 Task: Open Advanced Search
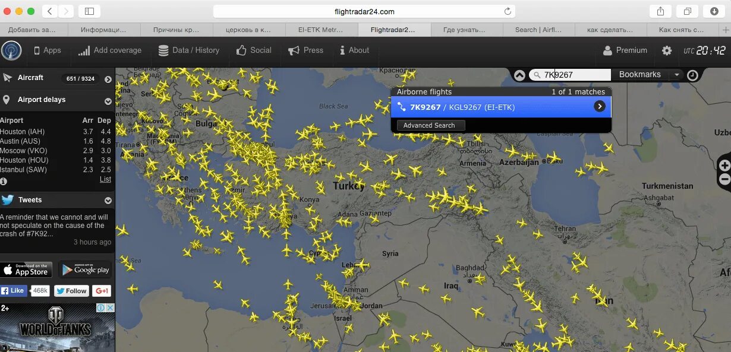tap(431, 125)
